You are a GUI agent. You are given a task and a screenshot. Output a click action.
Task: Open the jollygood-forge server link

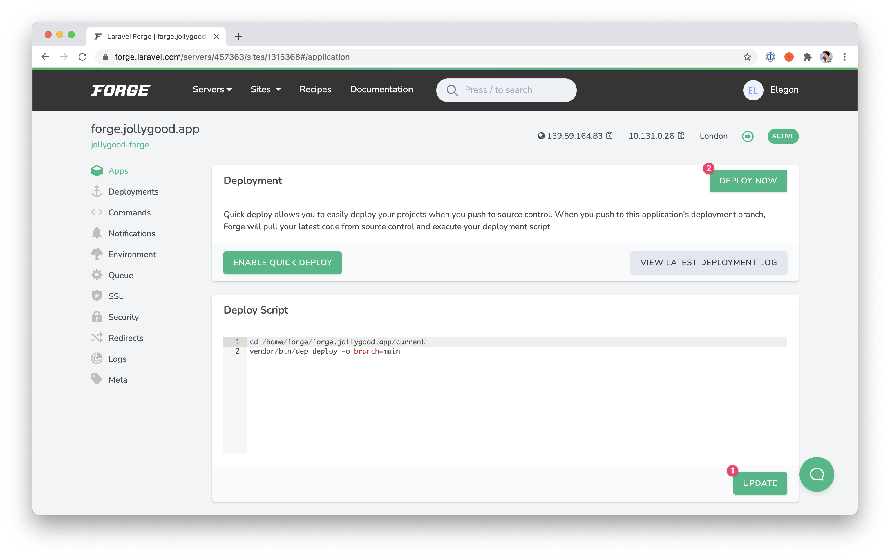(x=120, y=145)
